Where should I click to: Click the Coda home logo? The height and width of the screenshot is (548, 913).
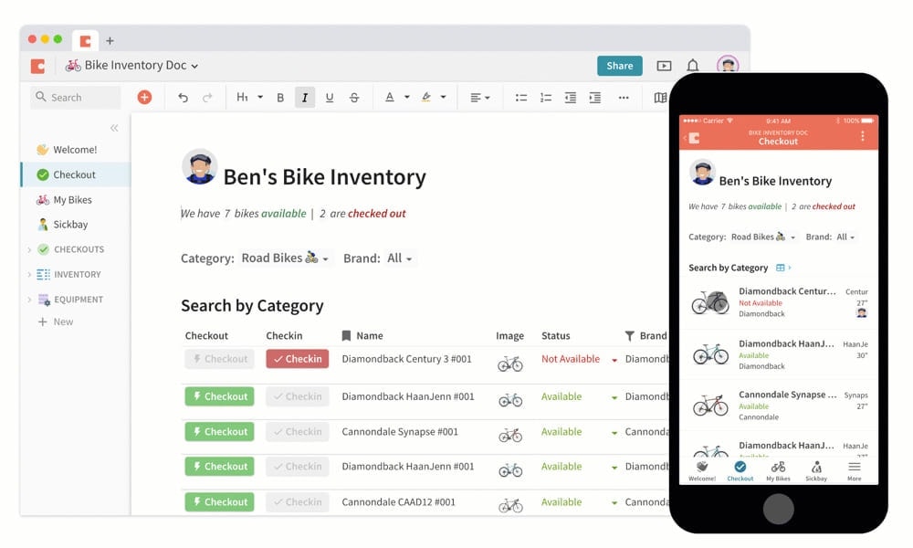pos(37,66)
